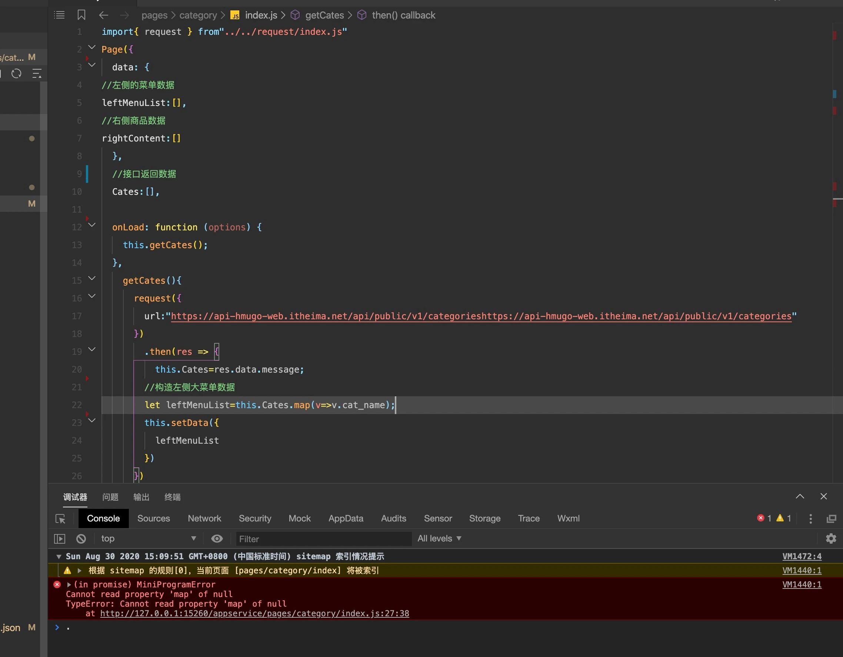Screen dimensions: 843x657
Task: Collapse the debugger panel with up chevron
Action: click(800, 496)
